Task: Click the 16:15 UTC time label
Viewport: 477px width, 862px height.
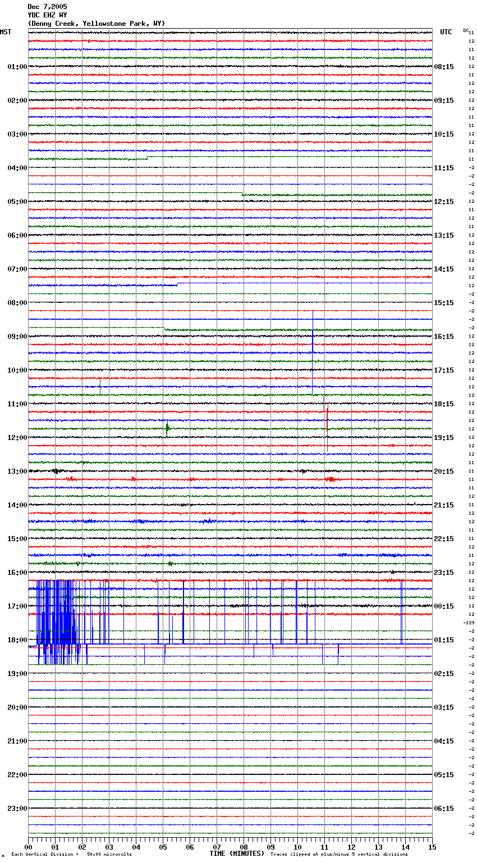Action: pos(444,337)
